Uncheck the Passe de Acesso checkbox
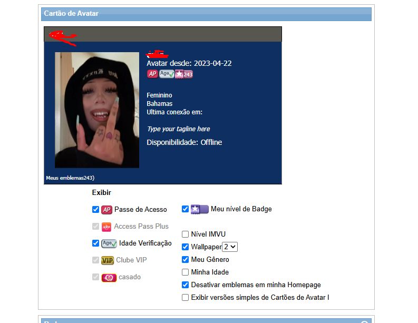The image size is (418, 323). pos(96,210)
